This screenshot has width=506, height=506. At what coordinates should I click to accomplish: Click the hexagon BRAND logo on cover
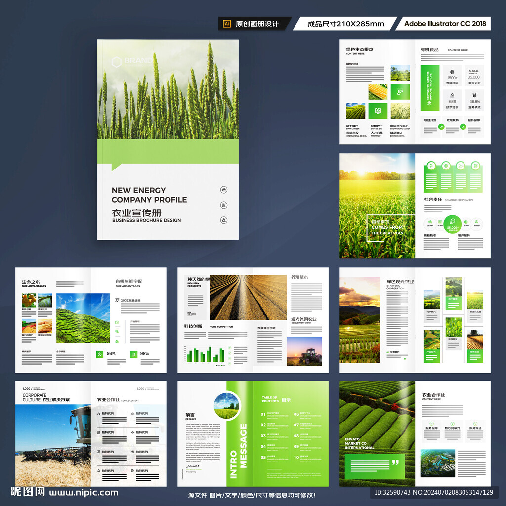(x=132, y=62)
